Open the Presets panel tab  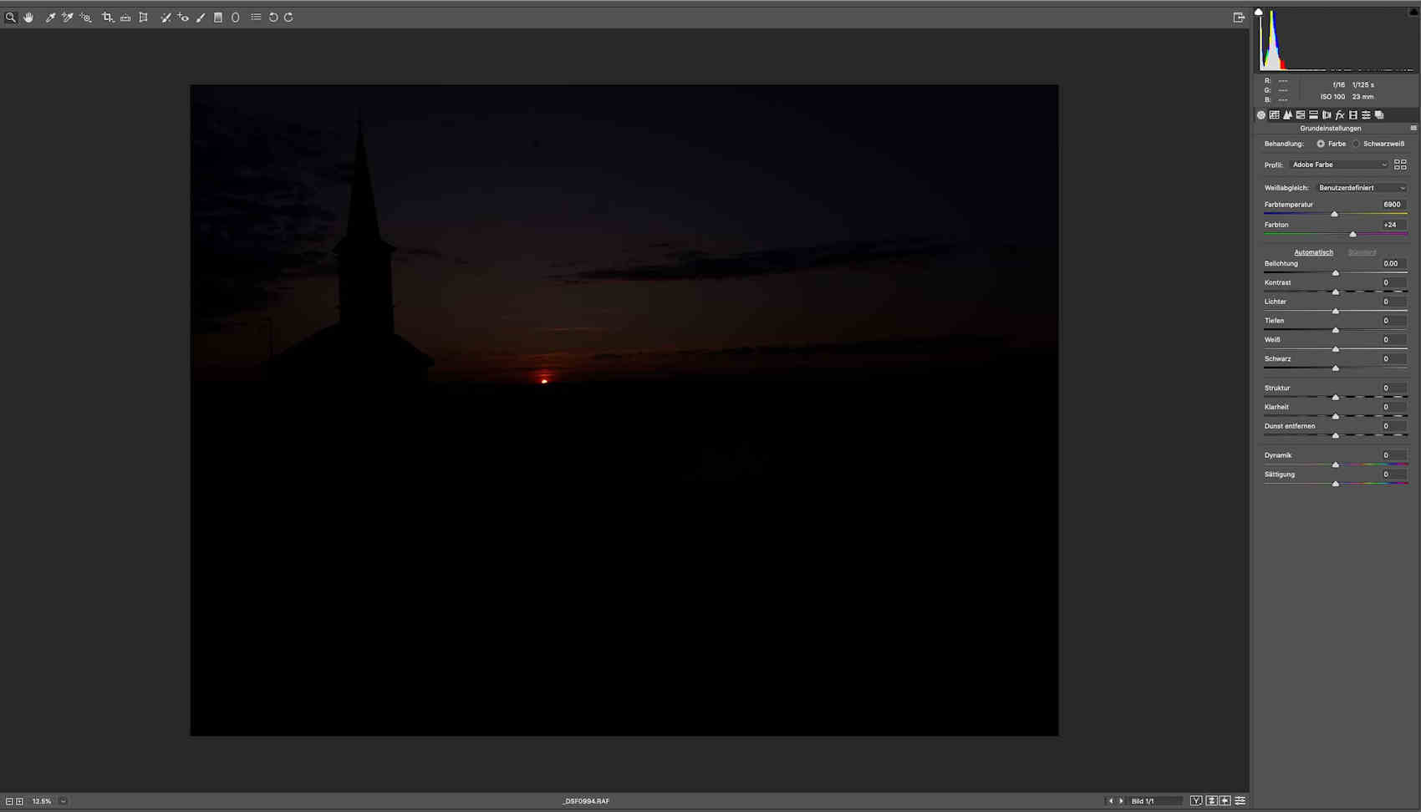pos(1366,115)
